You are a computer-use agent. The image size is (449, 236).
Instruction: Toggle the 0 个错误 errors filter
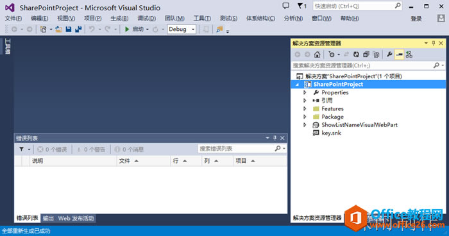coord(52,149)
